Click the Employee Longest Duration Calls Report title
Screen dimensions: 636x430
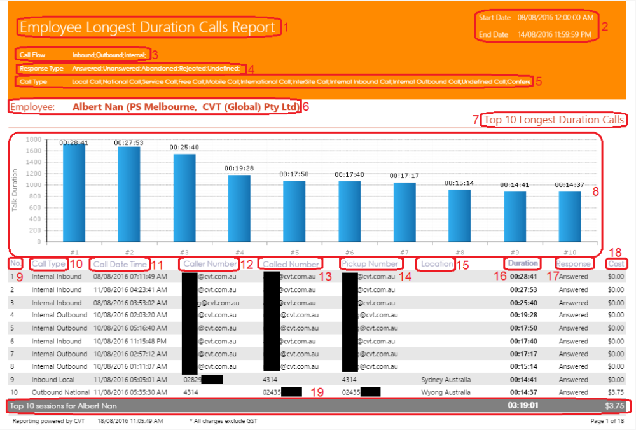(148, 27)
